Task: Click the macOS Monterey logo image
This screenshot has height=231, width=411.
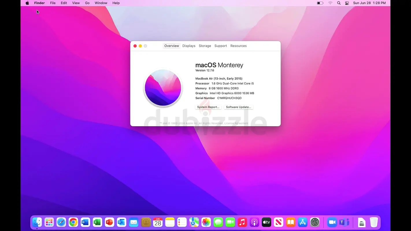Action: pos(163,88)
